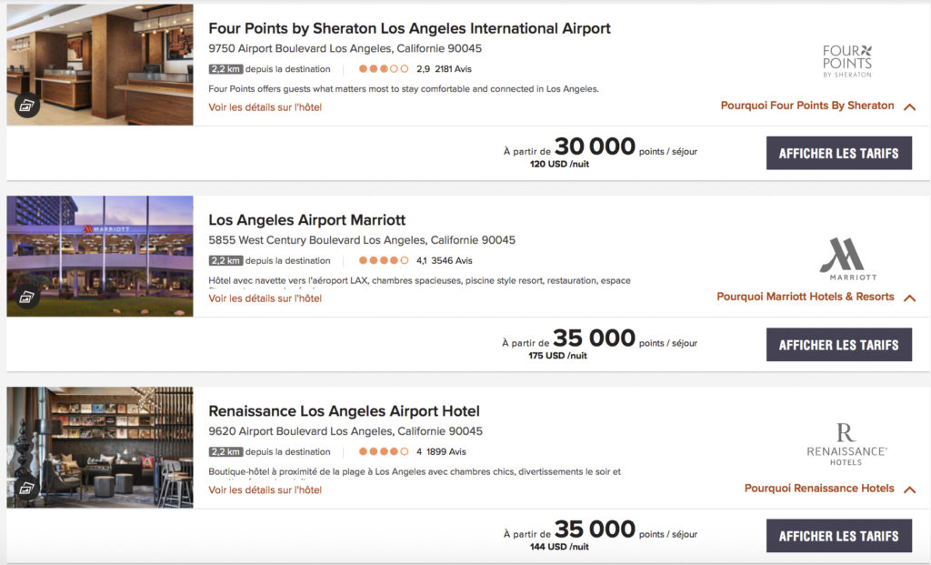
Task: Open photo gallery icon on Four Points image
Action: [26, 106]
